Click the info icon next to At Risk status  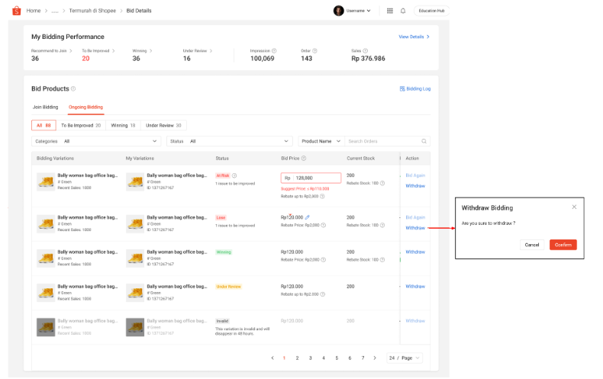[x=234, y=175]
